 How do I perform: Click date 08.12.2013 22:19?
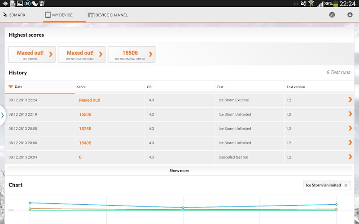23,114
